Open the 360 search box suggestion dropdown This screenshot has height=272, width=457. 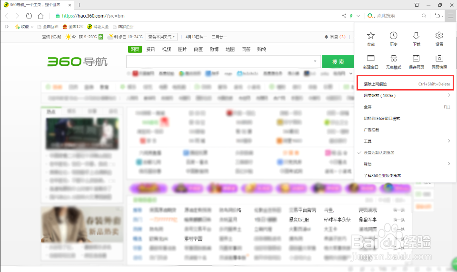click(x=315, y=61)
